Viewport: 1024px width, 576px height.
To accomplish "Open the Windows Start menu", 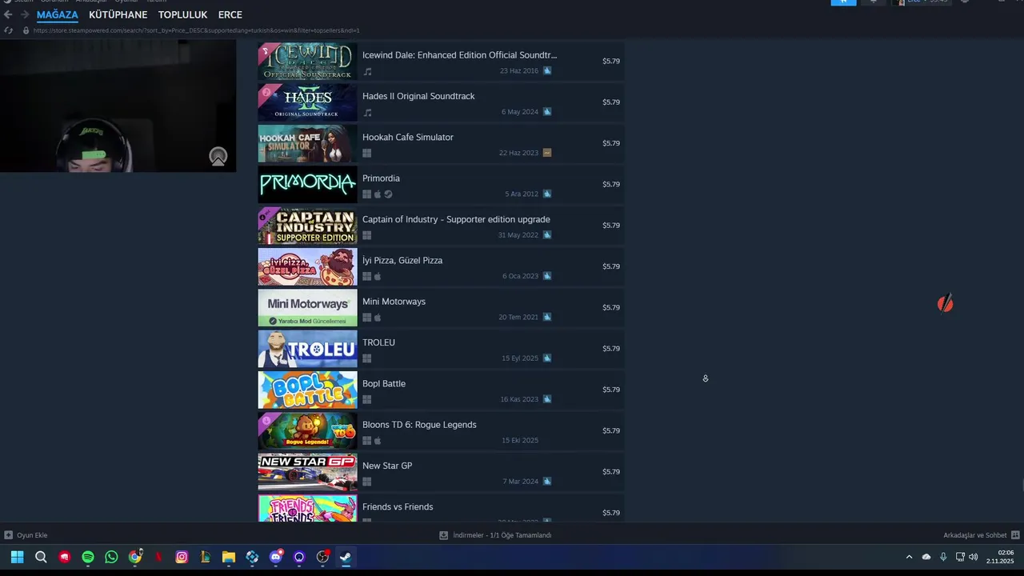I will 17,557.
